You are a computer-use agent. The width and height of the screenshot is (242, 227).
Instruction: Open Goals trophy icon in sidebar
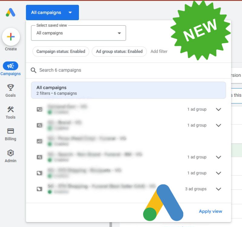pyautogui.click(x=11, y=87)
